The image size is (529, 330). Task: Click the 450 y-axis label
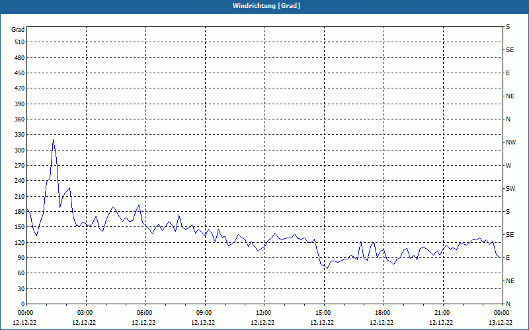click(20, 73)
